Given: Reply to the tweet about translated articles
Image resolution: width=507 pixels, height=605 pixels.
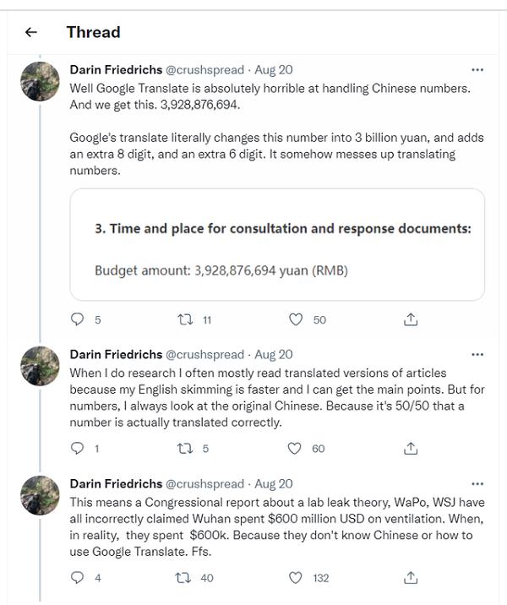Looking at the screenshot, I should [78, 449].
